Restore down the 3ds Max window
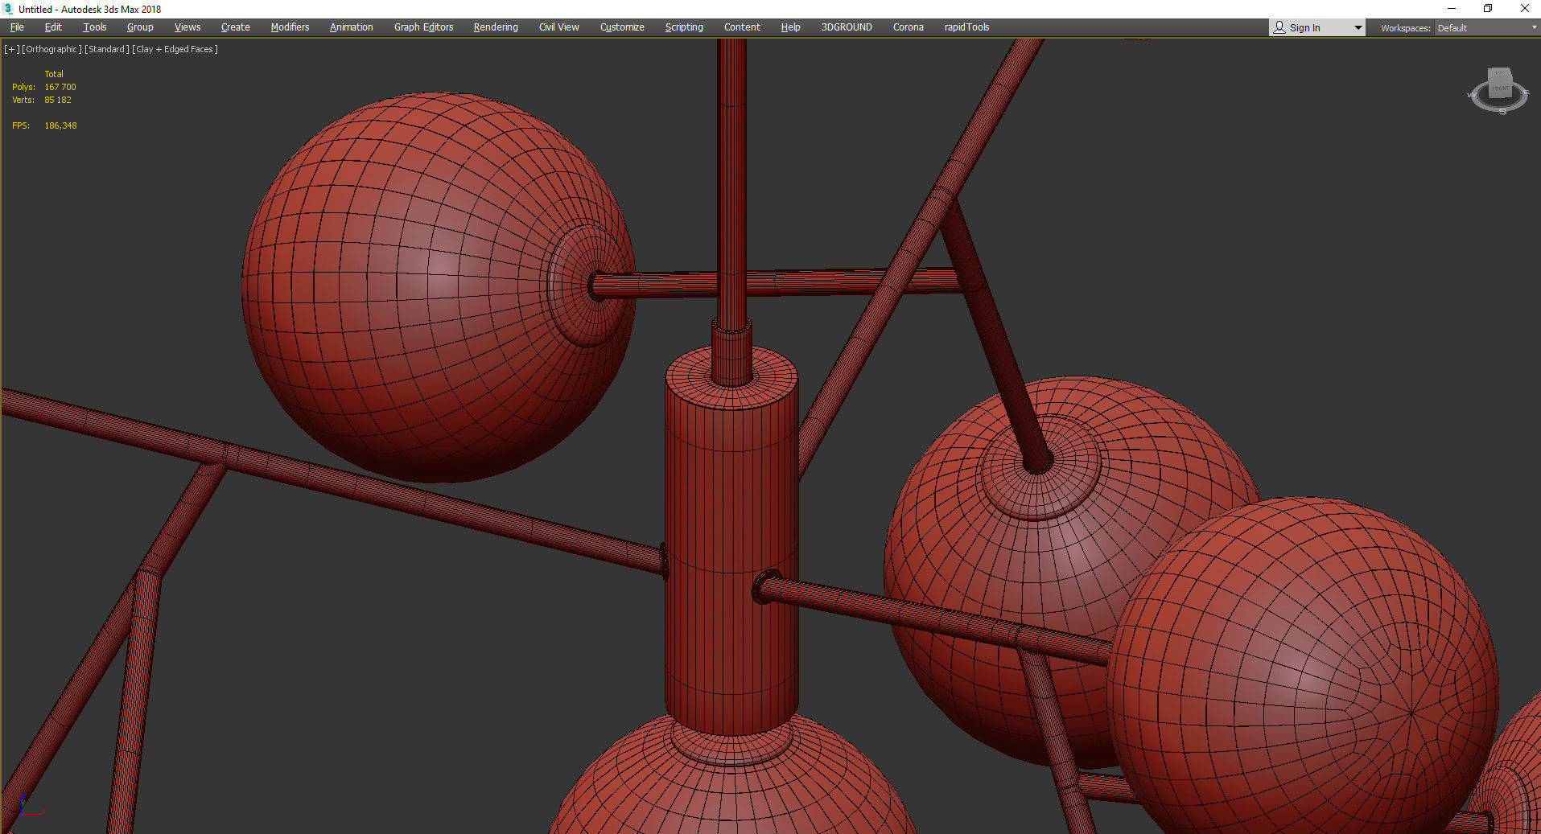The width and height of the screenshot is (1541, 834). pos(1488,9)
